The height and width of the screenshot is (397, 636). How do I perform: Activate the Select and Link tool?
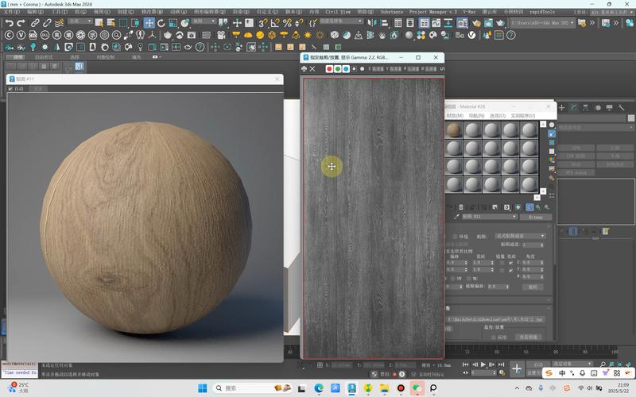coord(35,23)
